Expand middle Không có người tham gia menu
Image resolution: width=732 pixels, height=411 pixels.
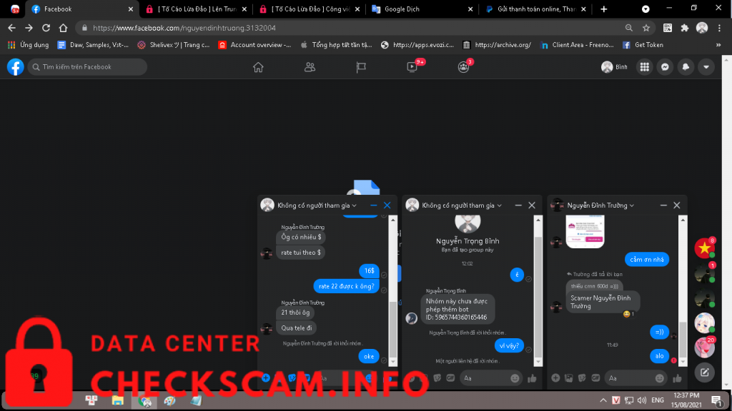click(x=499, y=205)
